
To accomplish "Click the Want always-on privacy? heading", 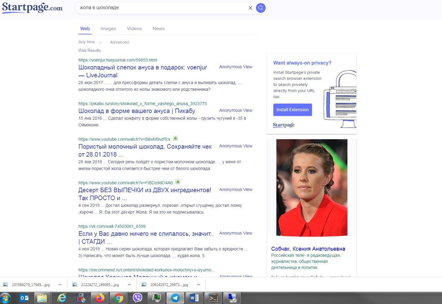I will coord(302,63).
